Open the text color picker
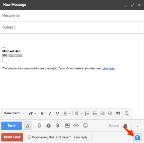Image resolution: width=144 pixels, height=143 pixels. (67, 113)
